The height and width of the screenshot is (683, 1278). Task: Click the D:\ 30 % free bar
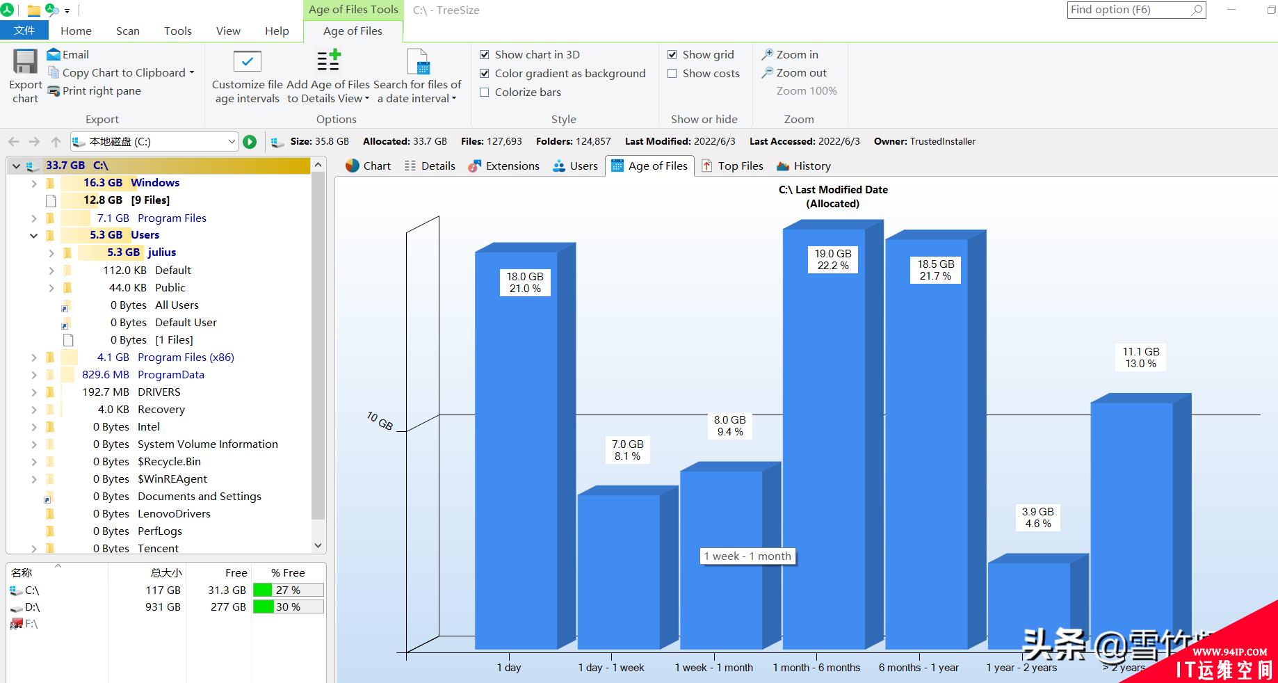coord(288,606)
